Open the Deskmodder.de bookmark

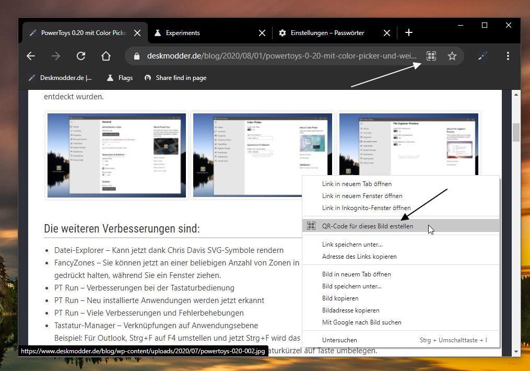(x=60, y=78)
